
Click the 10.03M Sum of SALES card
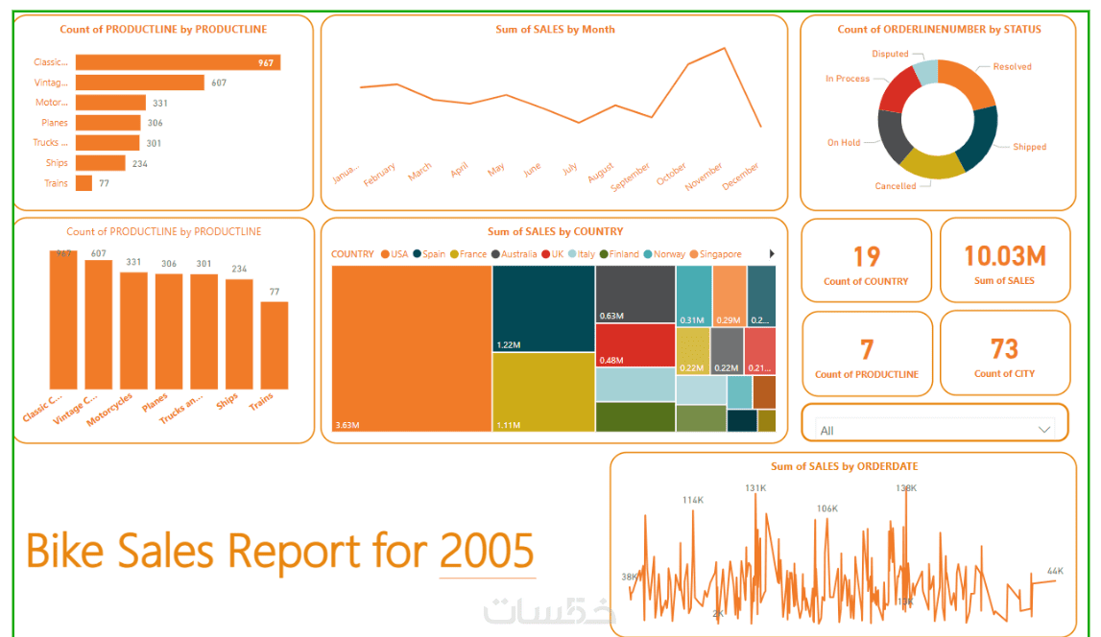[1005, 260]
